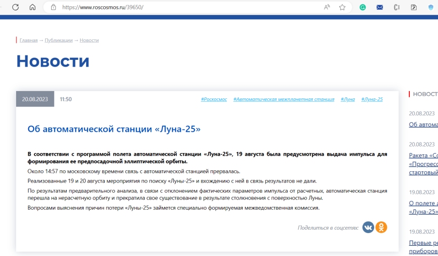Click the sidebar НОВОСТ heading
This screenshot has height=256, width=438.
coord(425,94)
